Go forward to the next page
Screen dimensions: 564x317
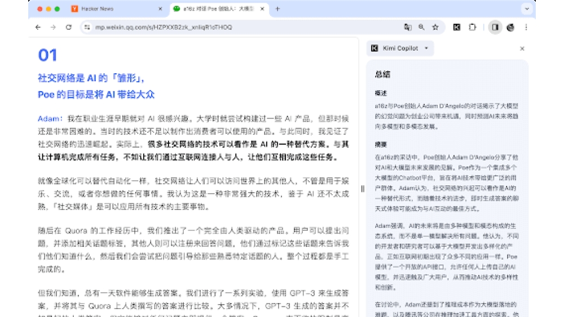(53, 27)
